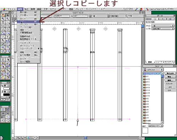Click the Resources list scroll down arrow
The width and height of the screenshot is (177, 140).
coord(162,122)
